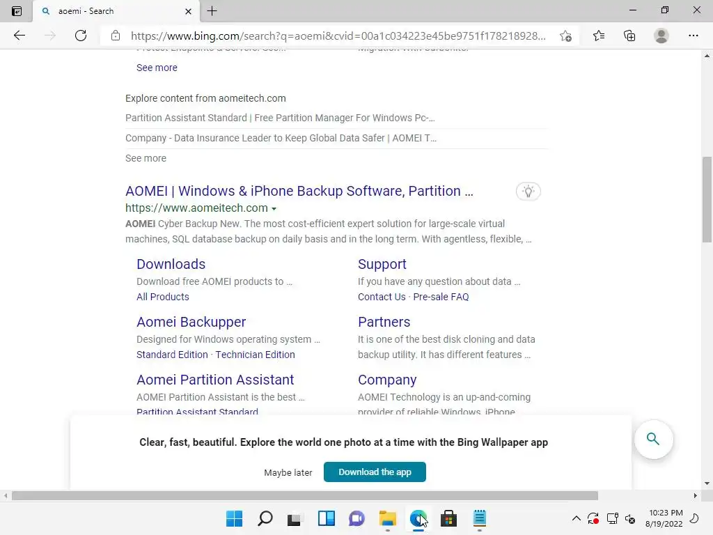The height and width of the screenshot is (535, 713).
Task: Open the profile account icon
Action: point(661,36)
